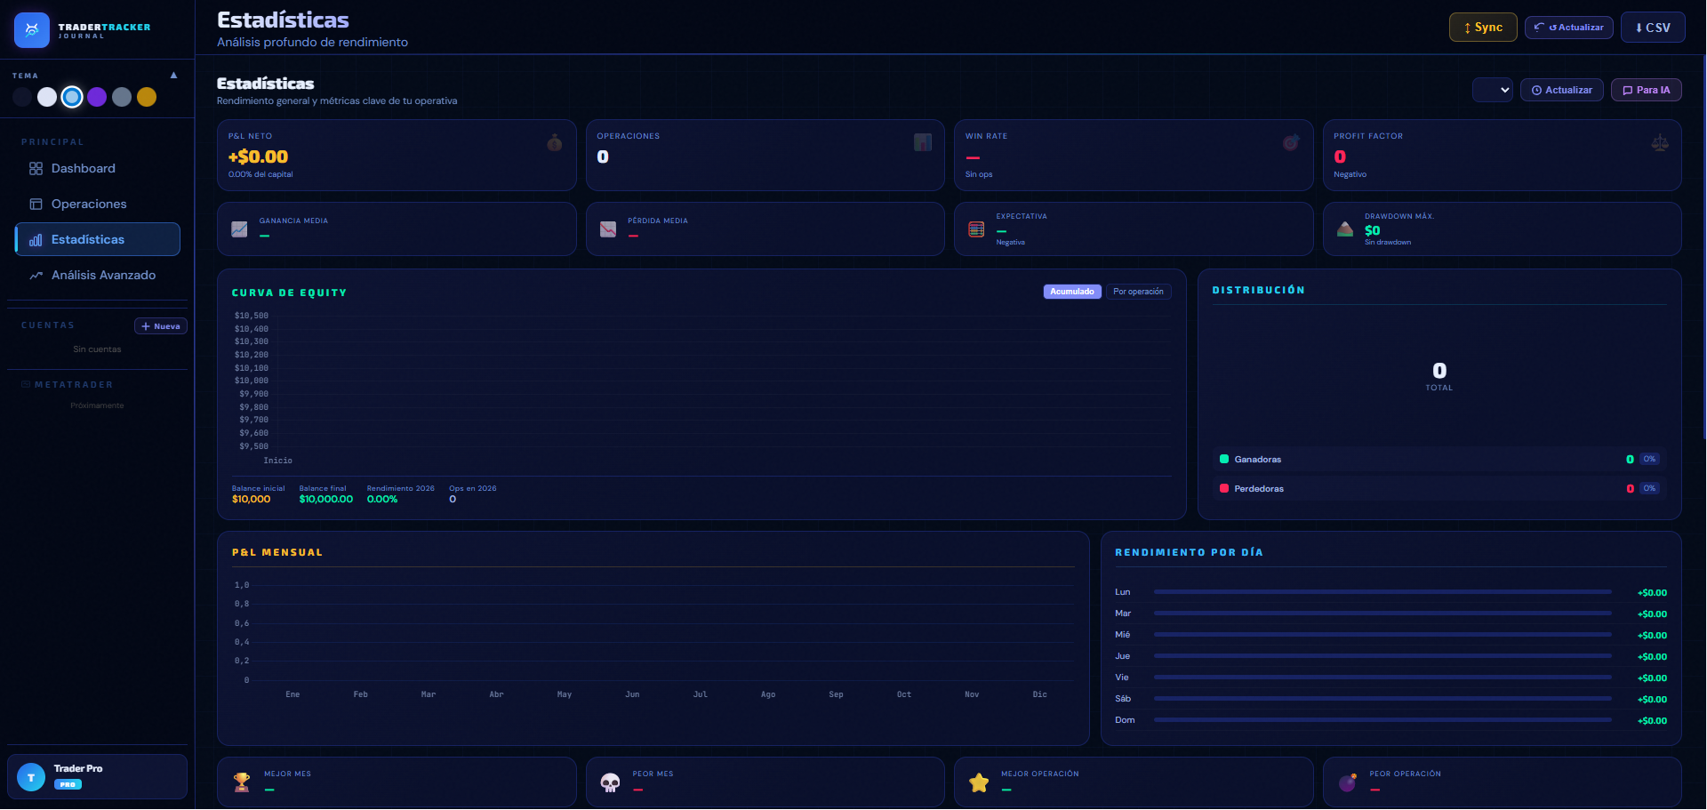
Task: Click the green Ganadoras legend marker
Action: pos(1224,460)
